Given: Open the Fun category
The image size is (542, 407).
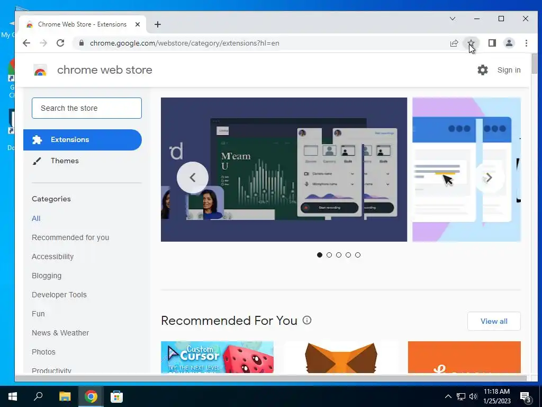Looking at the screenshot, I should point(38,314).
